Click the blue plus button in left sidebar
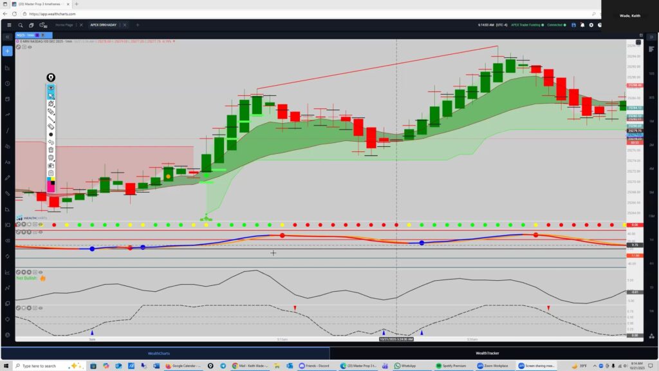The image size is (659, 371). (8, 51)
